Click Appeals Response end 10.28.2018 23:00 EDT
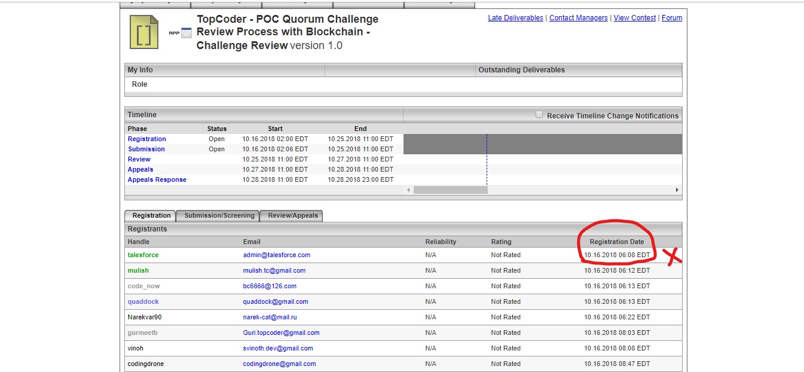Image resolution: width=804 pixels, height=372 pixels. click(360, 179)
